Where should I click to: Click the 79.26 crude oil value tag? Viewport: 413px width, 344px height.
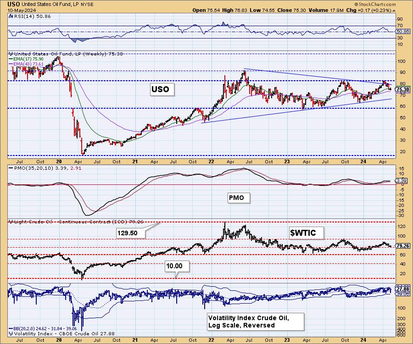click(x=403, y=246)
